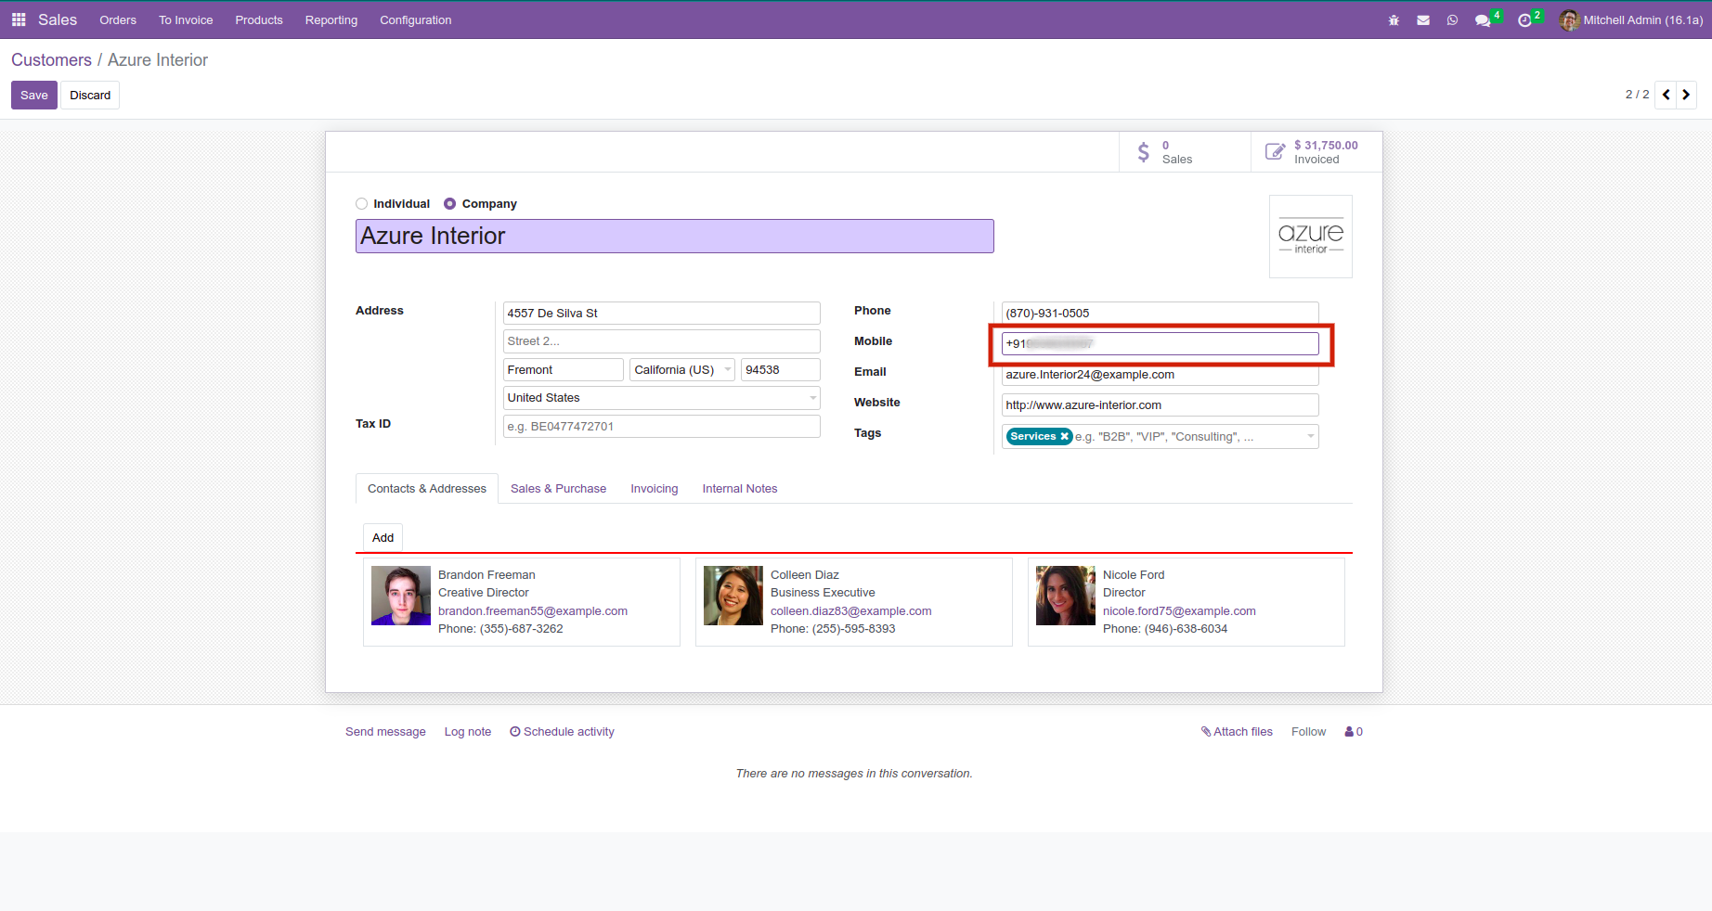Click the ZIP field 94538

coord(781,370)
